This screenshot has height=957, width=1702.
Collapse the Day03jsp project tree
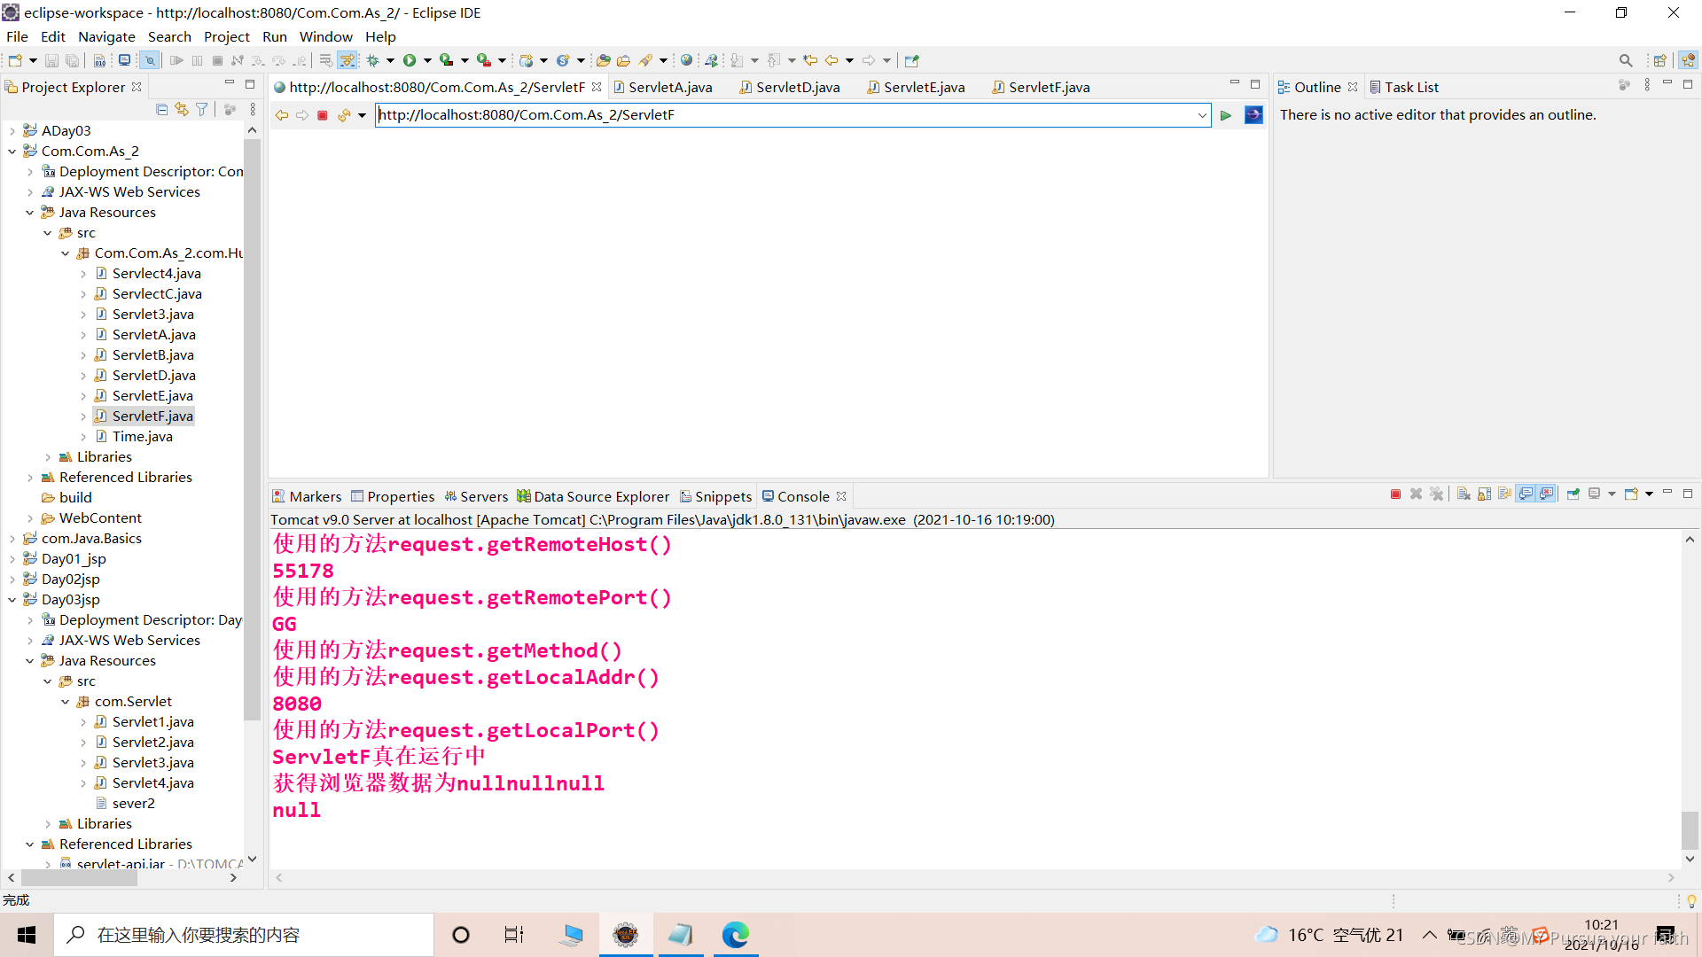coord(12,600)
